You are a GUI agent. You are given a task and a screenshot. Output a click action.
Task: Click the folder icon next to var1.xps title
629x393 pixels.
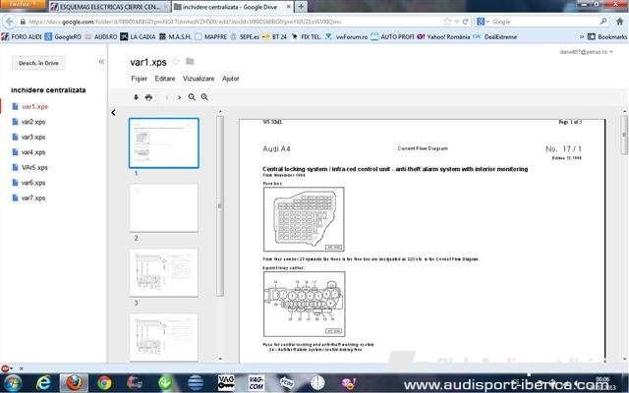[x=190, y=61]
